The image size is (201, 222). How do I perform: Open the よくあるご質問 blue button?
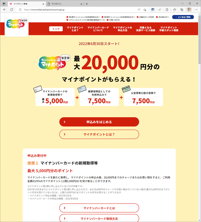(183, 17)
